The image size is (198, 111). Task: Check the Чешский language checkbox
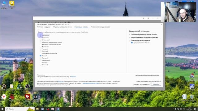[x=41, y=63]
